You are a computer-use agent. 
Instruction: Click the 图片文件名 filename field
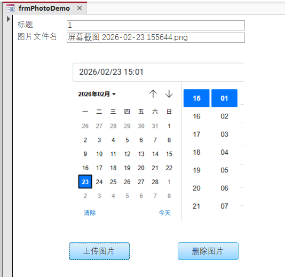click(156, 37)
